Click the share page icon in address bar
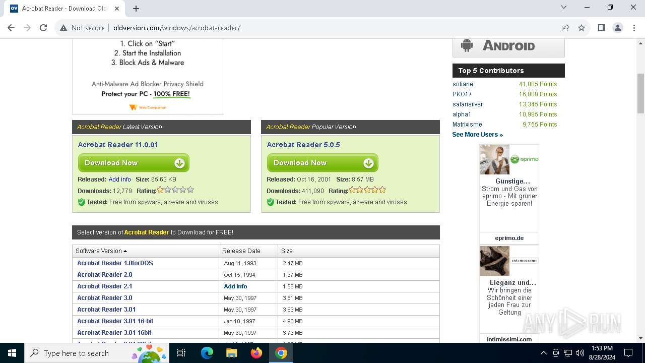Viewport: 645px width, 363px height. point(565,28)
